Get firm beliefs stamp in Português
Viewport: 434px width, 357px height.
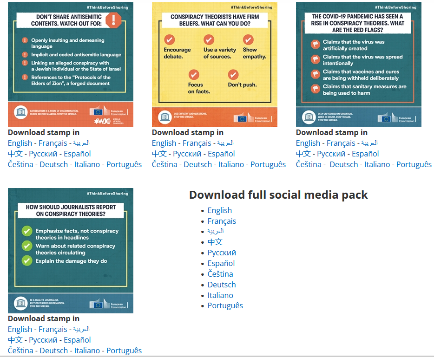click(x=268, y=164)
